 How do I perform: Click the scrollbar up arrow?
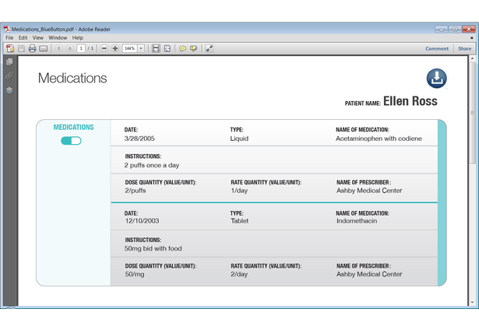click(x=472, y=58)
